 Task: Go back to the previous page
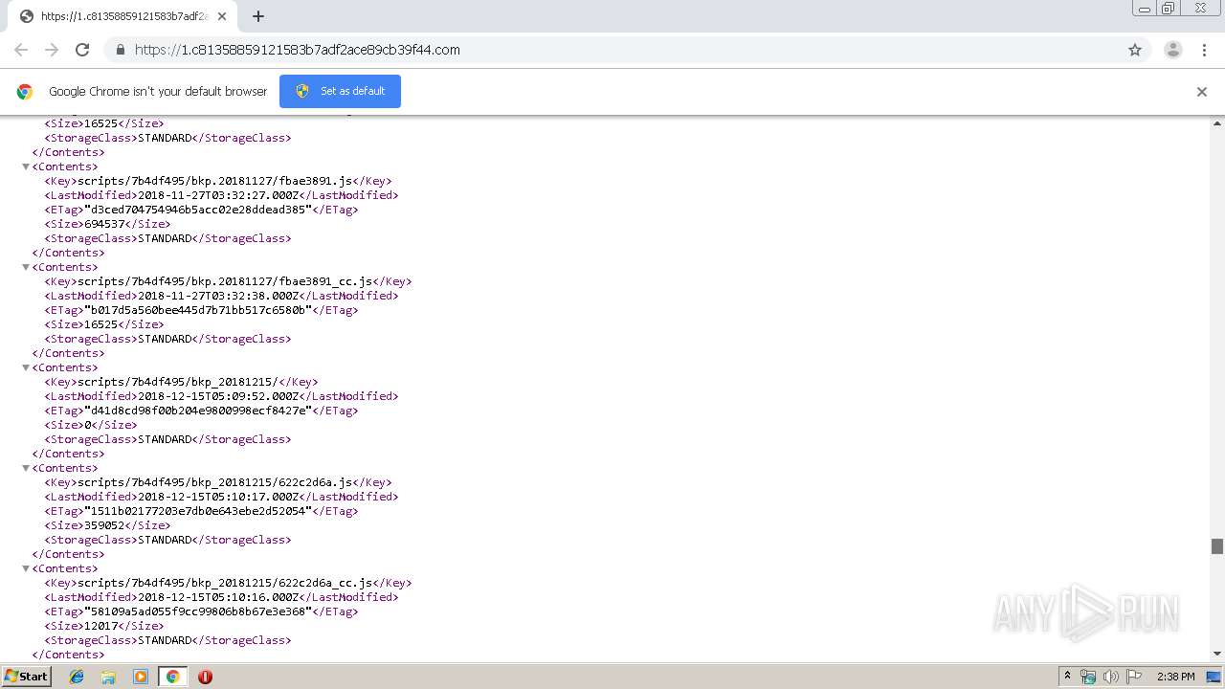(x=21, y=50)
